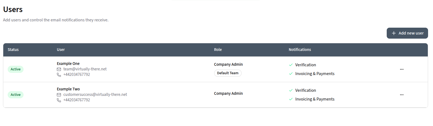Click the Add new user button
Screen dimensions: 433x126
click(407, 33)
